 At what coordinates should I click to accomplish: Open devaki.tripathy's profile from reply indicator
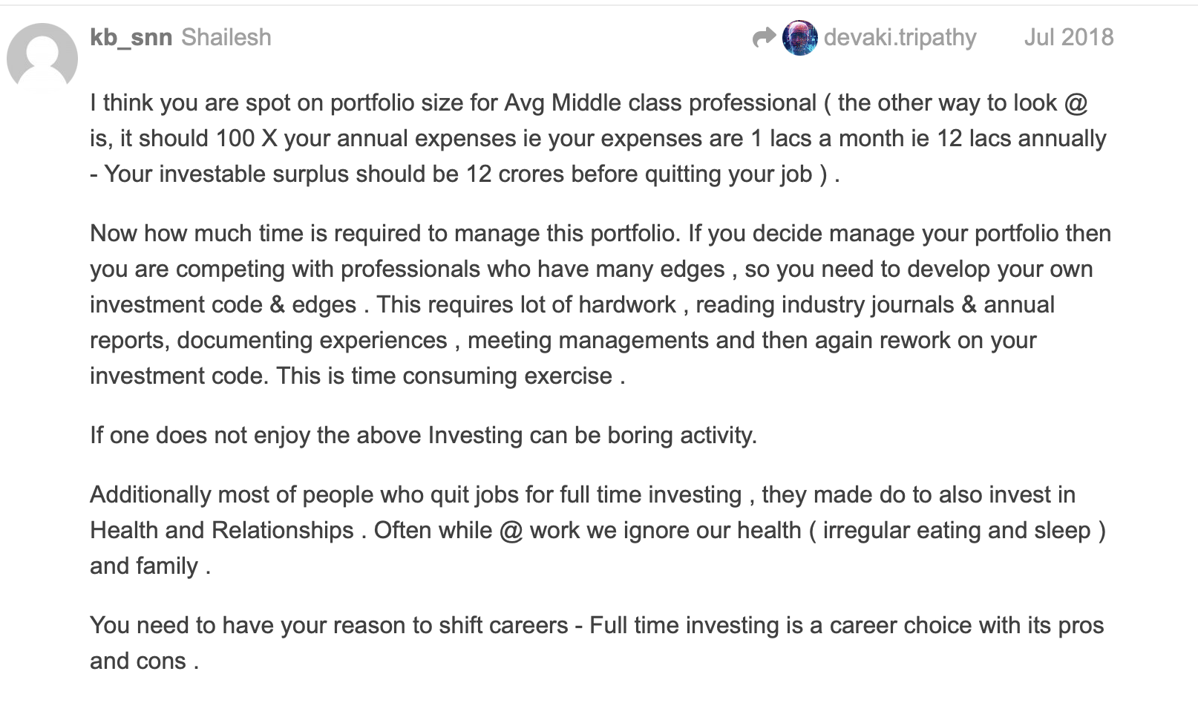900,37
